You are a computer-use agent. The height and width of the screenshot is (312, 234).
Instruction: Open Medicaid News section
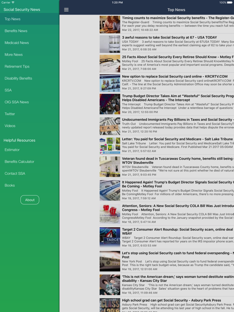pyautogui.click(x=30, y=43)
